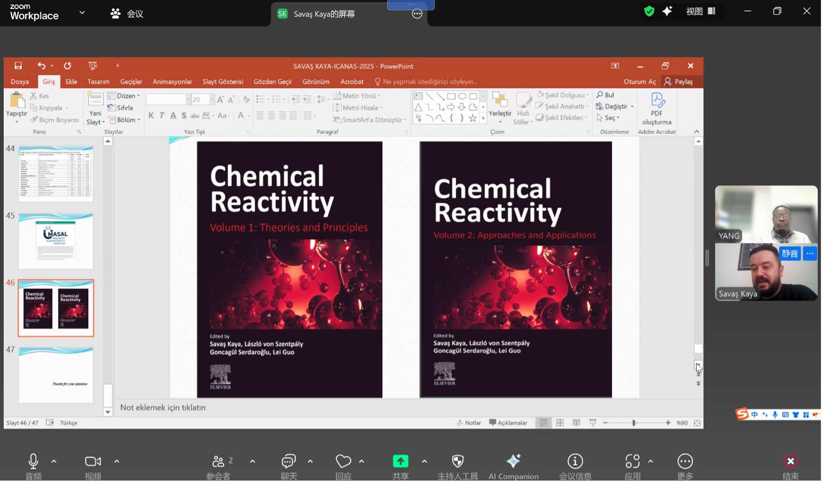Image resolution: width=823 pixels, height=483 pixels.
Task: Toggle mute on Savaş Kaya's video tile
Action: point(790,254)
